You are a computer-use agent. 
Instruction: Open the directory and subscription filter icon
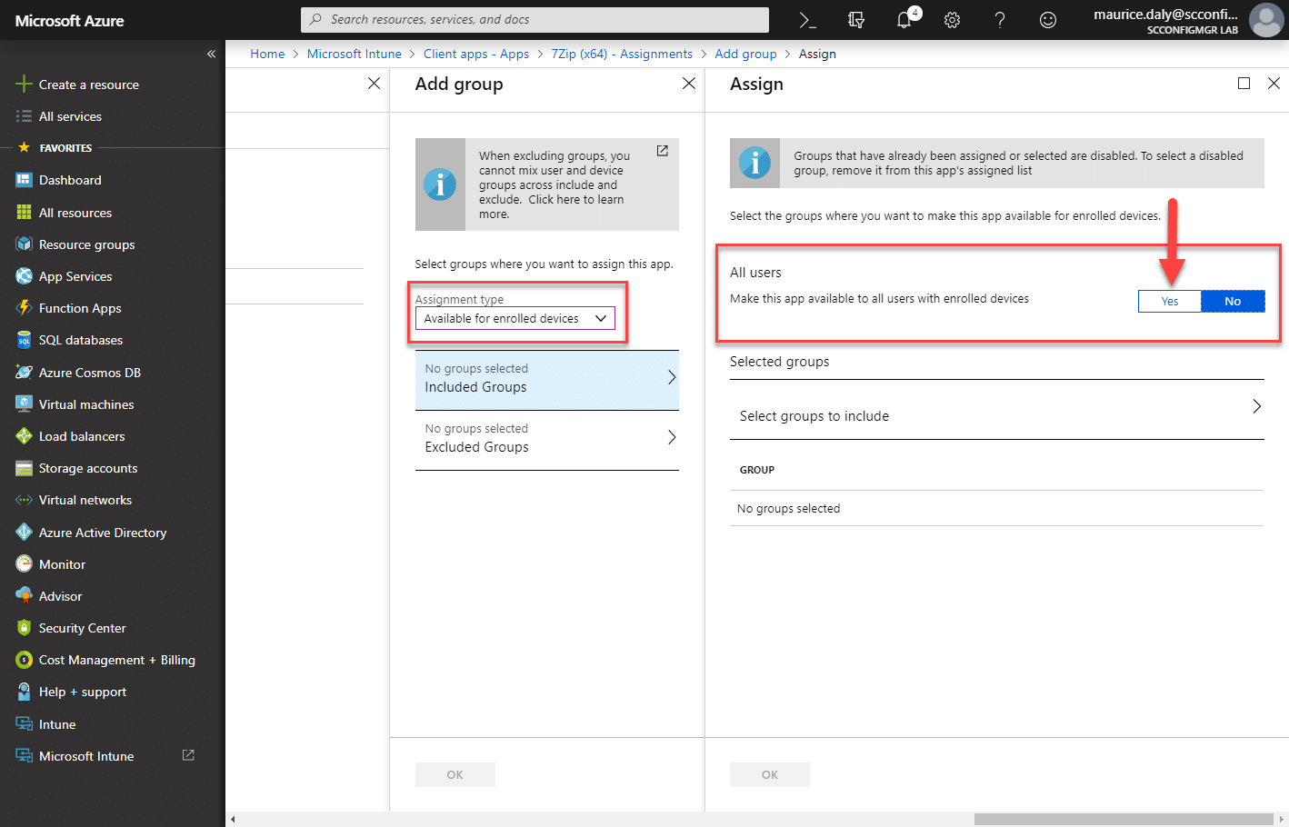855,20
